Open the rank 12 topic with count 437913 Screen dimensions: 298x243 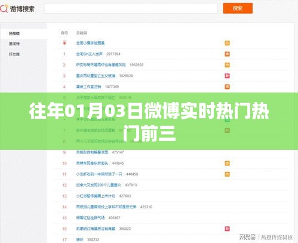point(99,185)
